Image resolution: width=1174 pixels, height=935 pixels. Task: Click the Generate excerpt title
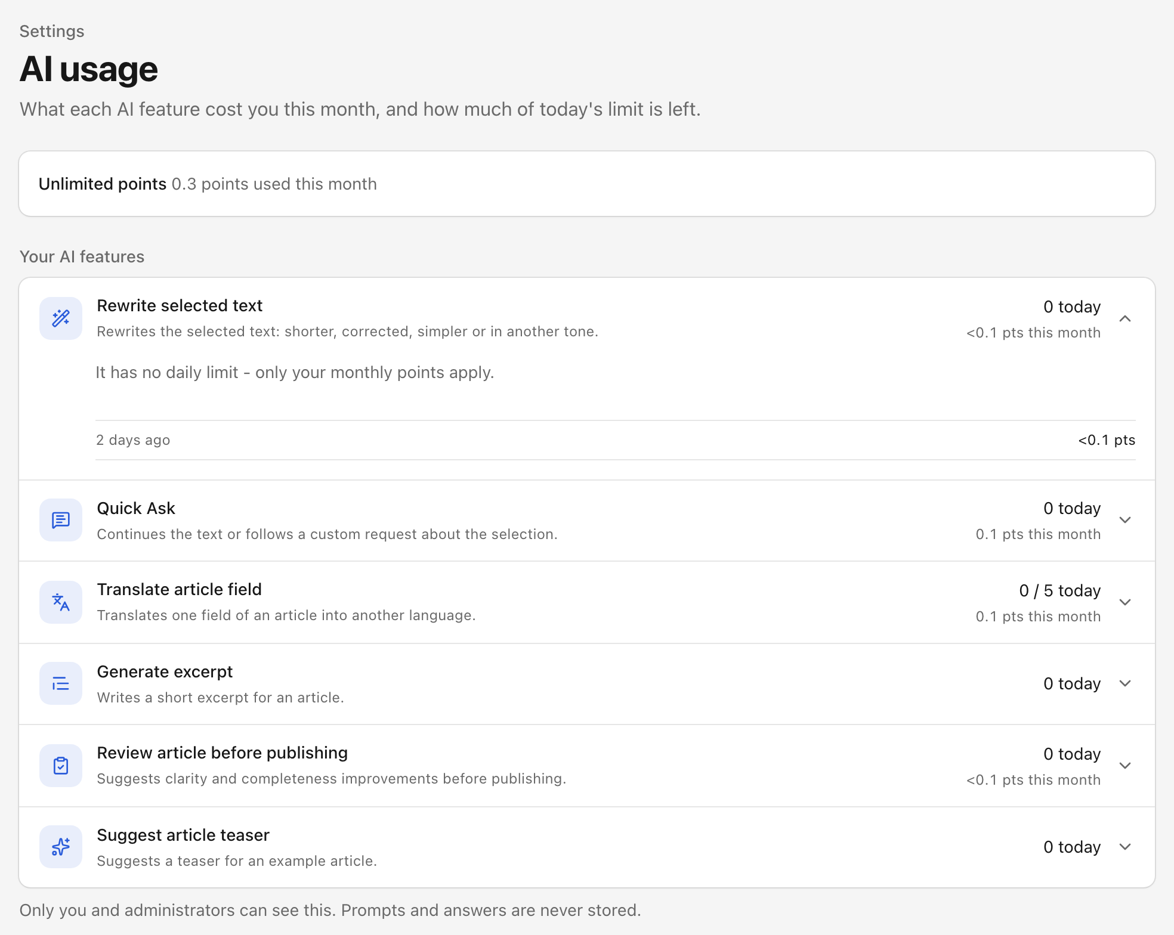coord(165,671)
